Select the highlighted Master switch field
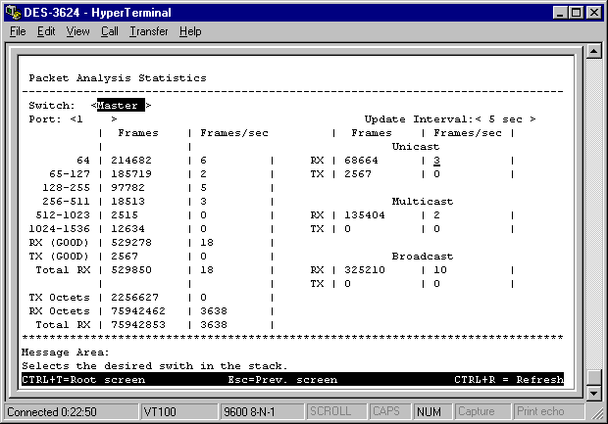The height and width of the screenshot is (424, 608). tap(120, 105)
